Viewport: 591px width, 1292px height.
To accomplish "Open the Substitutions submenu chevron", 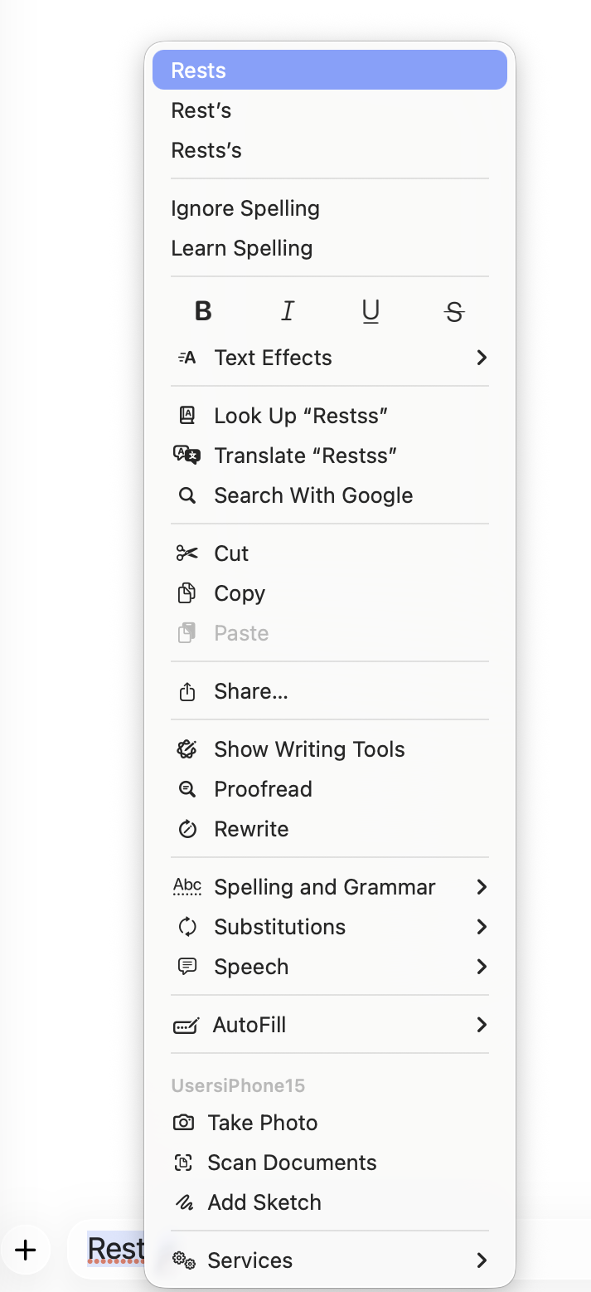I will [482, 927].
